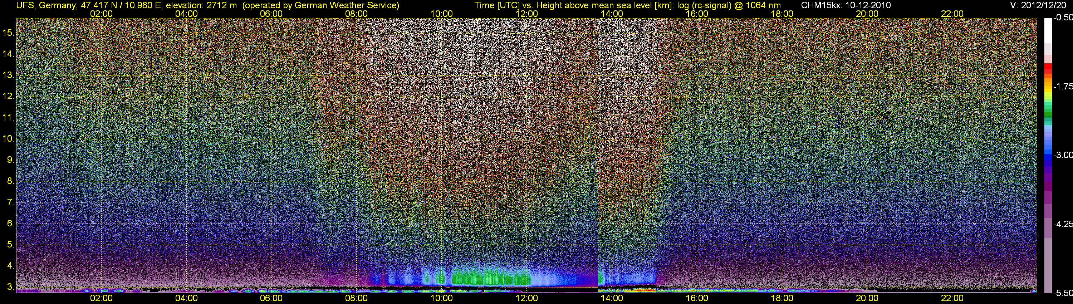Click the 04:00 label on the bottom time axis
1073x304 pixels.
[x=186, y=298]
